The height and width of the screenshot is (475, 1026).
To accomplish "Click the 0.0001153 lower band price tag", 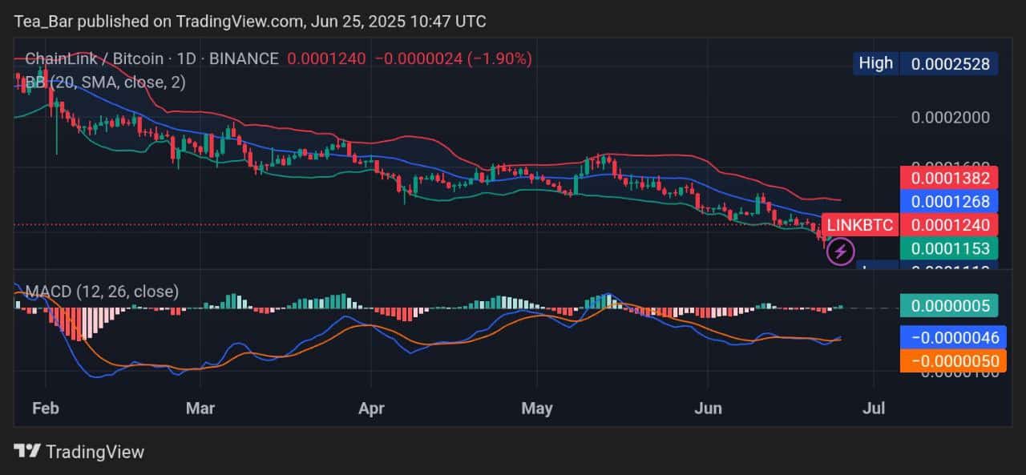I will [x=949, y=248].
